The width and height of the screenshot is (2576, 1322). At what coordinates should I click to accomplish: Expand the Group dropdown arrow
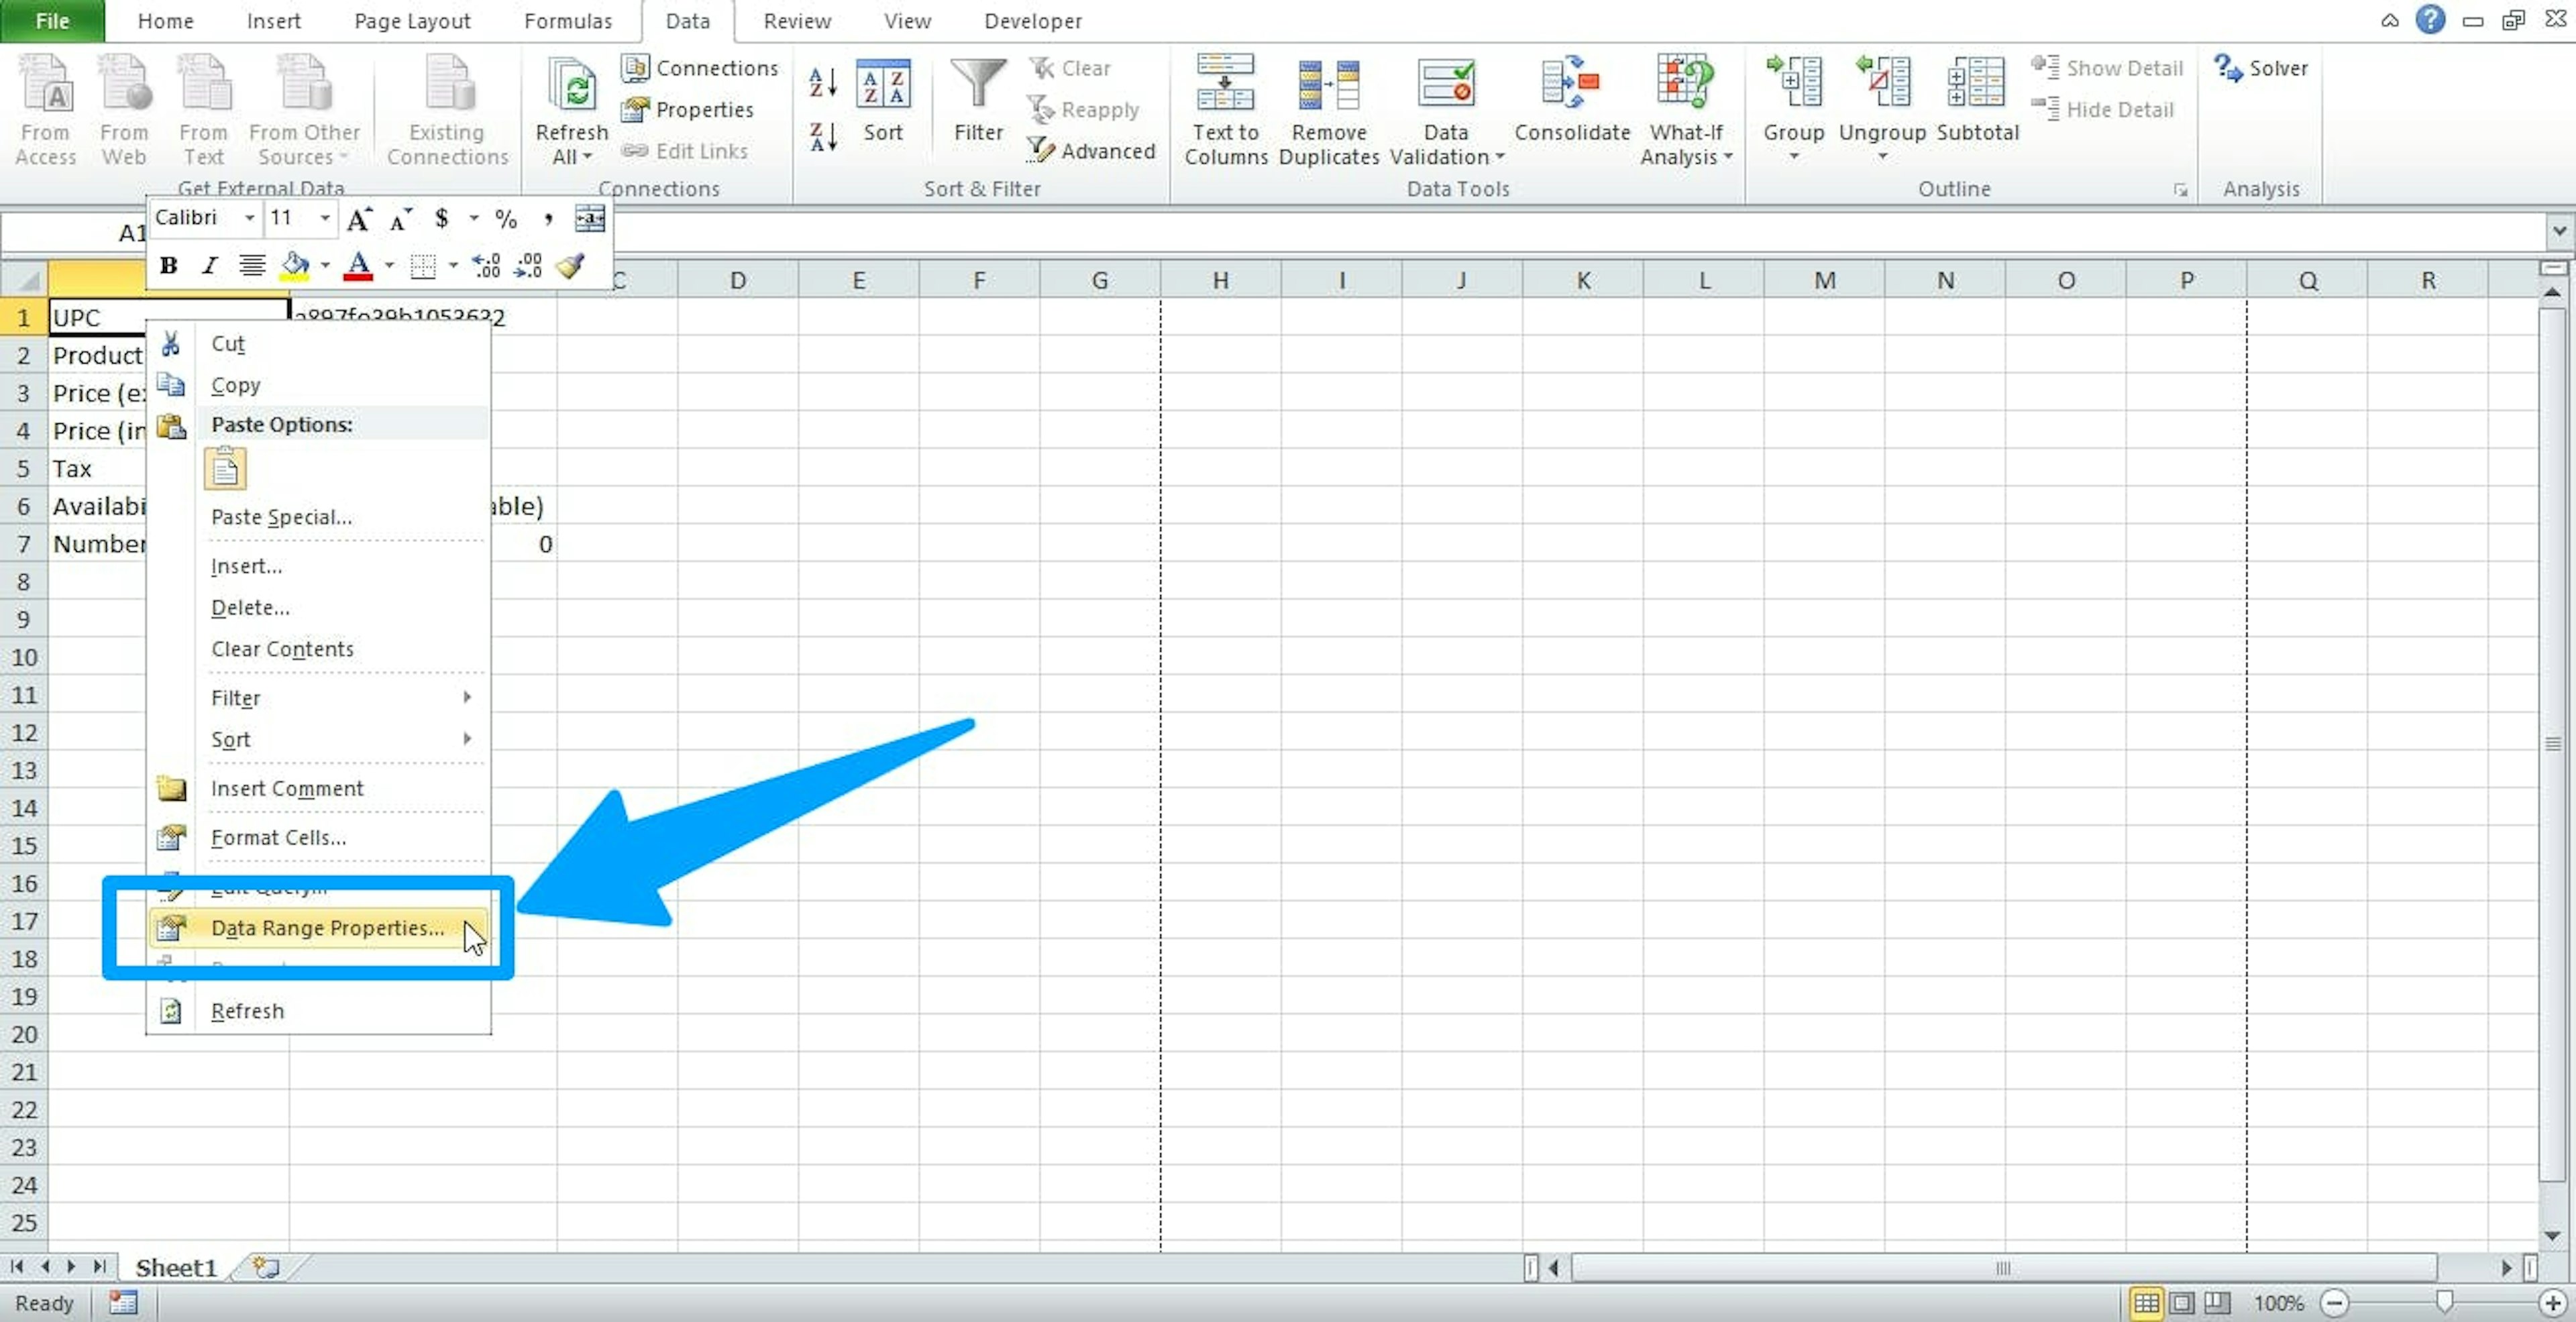pyautogui.click(x=1793, y=157)
